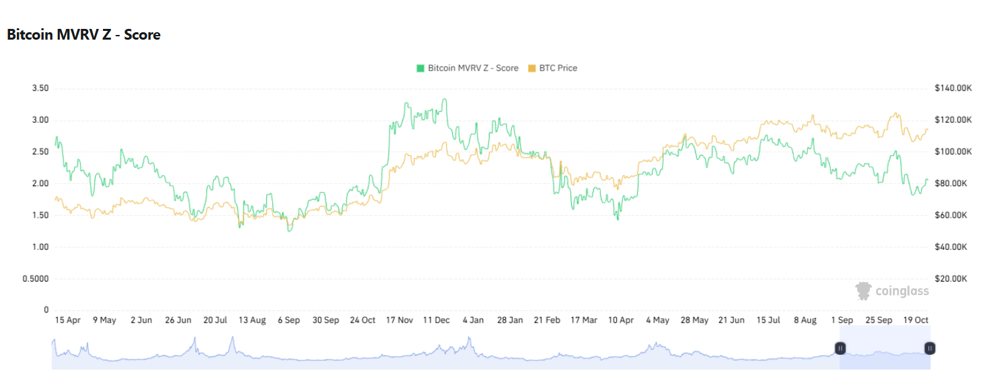Select the 4 Jan date on the axis
This screenshot has width=997, height=385.
[473, 320]
